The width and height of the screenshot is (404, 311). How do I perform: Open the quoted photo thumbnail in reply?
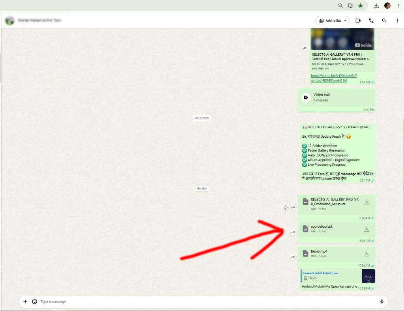click(368, 276)
